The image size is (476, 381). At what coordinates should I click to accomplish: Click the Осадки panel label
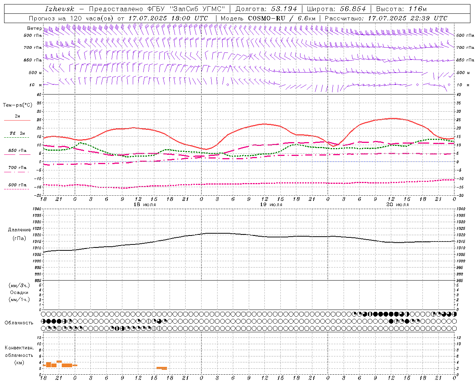pos(19,292)
